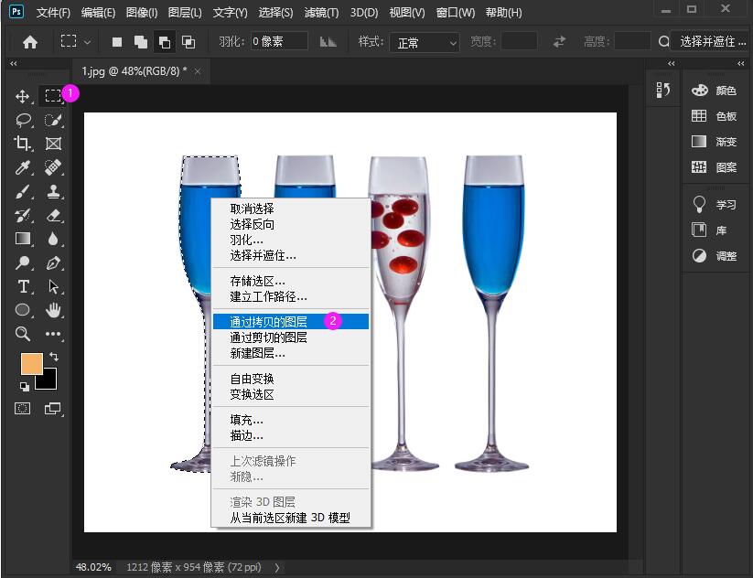Screen dimensions: 753x578
Task: Select the Crop tool
Action: [23, 143]
